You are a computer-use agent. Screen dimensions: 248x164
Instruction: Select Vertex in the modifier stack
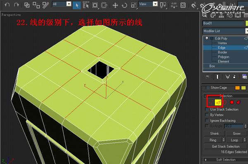coord(222,43)
